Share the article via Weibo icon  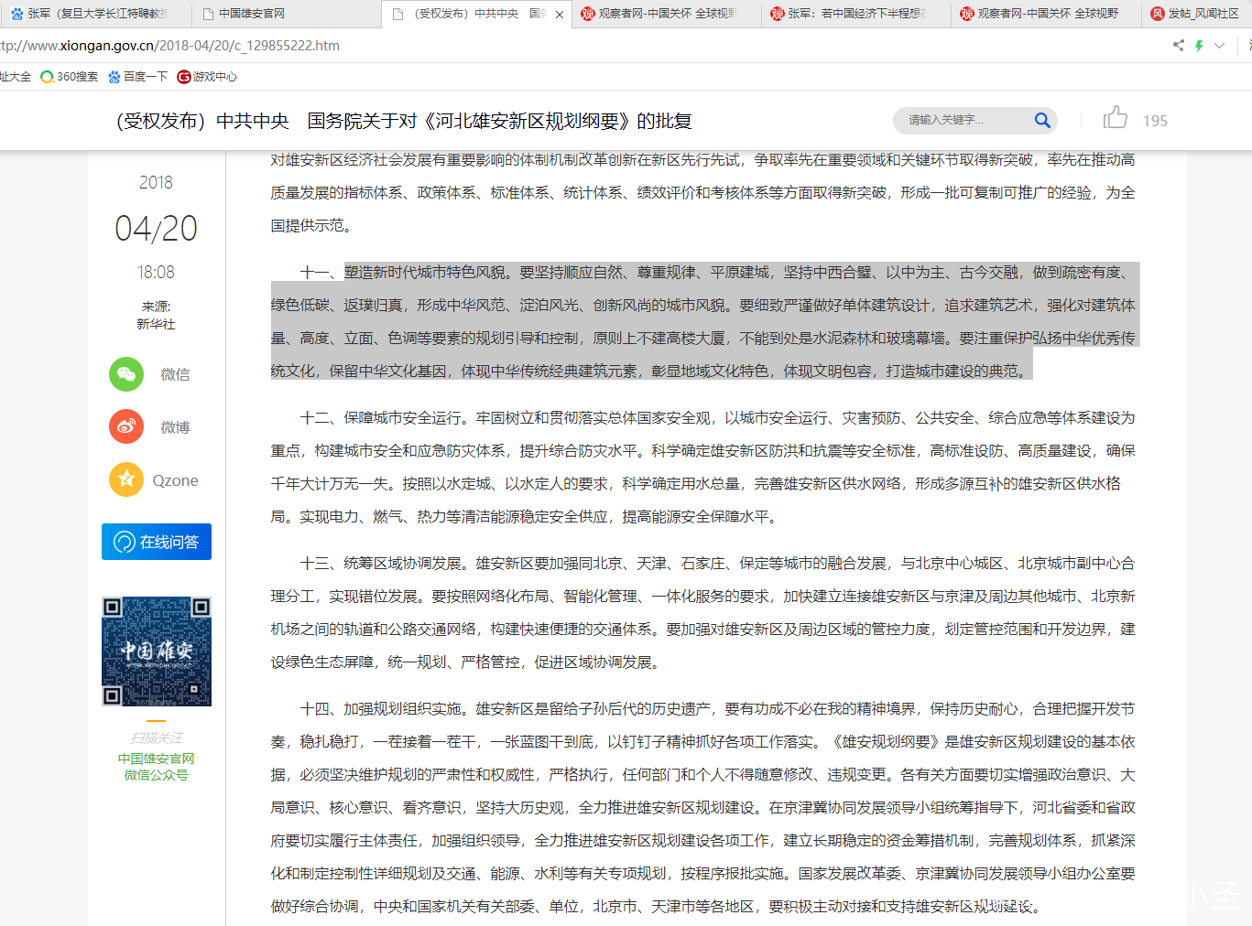[126, 426]
